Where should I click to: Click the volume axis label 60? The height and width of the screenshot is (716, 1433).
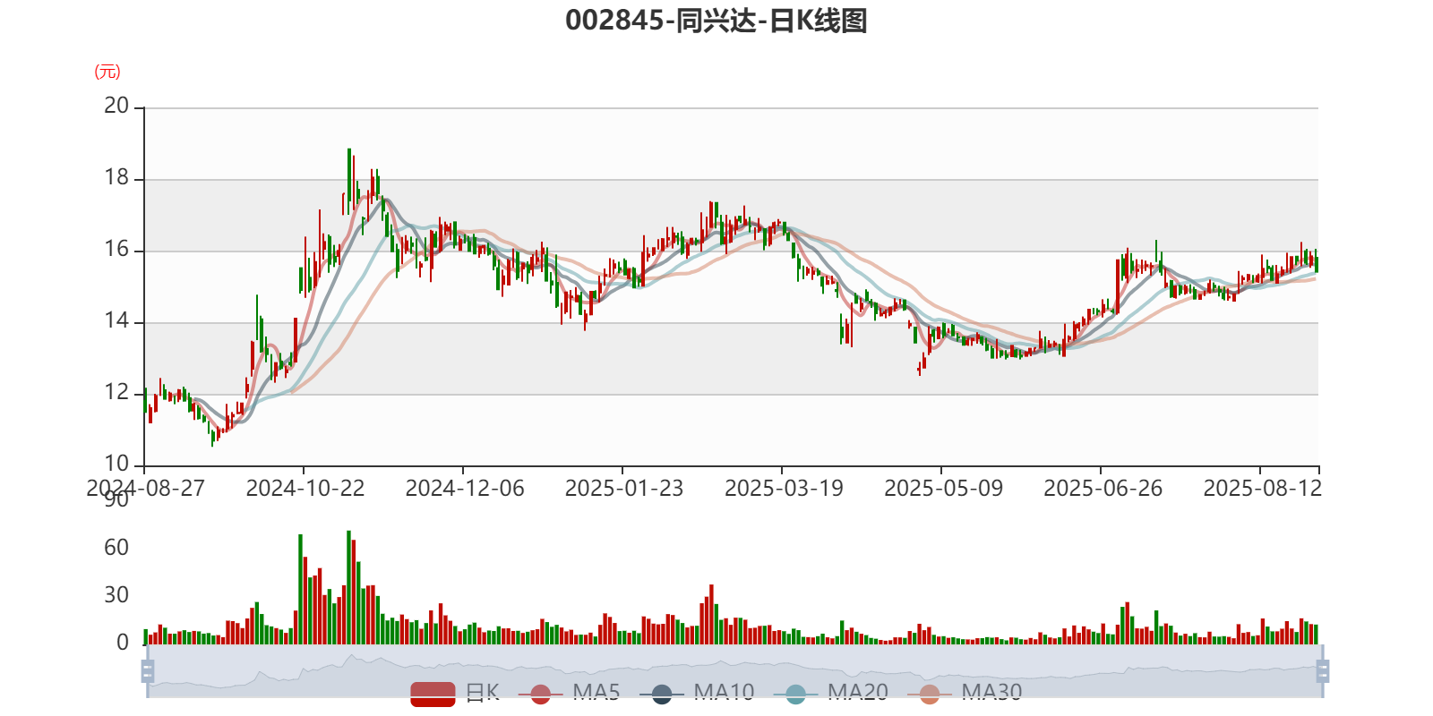(116, 548)
